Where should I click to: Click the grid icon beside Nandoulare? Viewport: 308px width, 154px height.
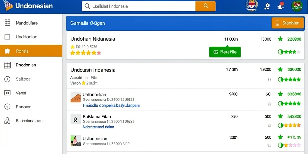pyautogui.click(x=7, y=23)
